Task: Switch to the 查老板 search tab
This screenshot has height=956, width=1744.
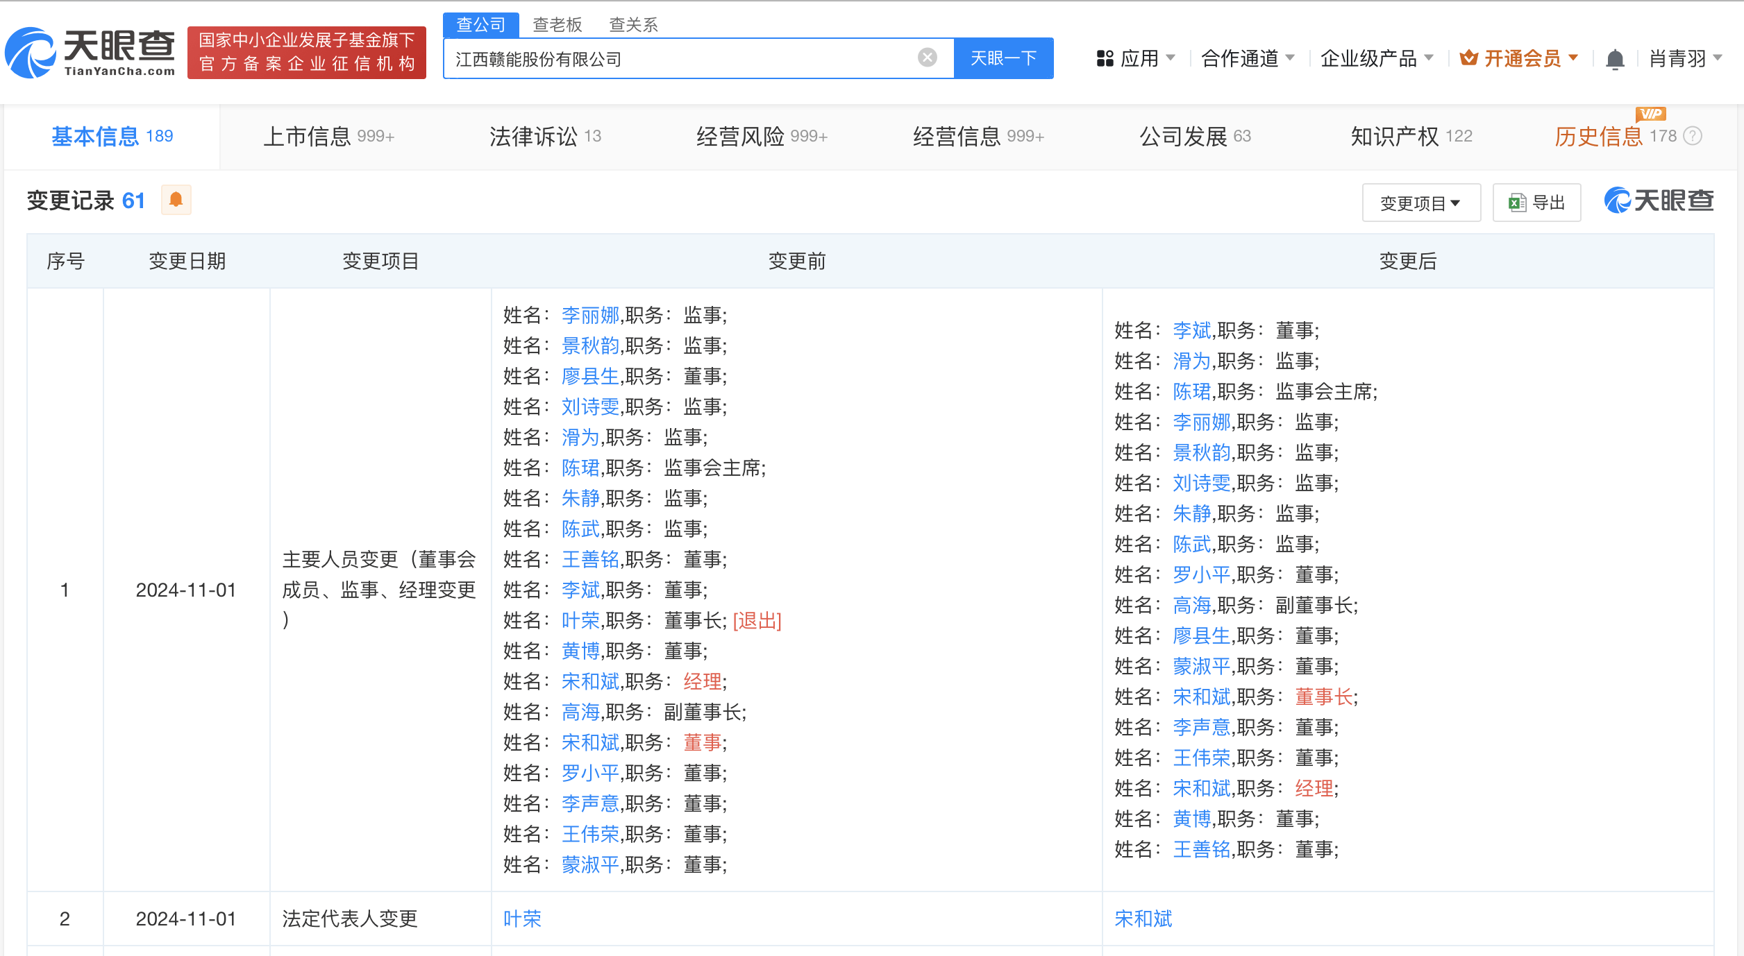Action: (x=557, y=25)
